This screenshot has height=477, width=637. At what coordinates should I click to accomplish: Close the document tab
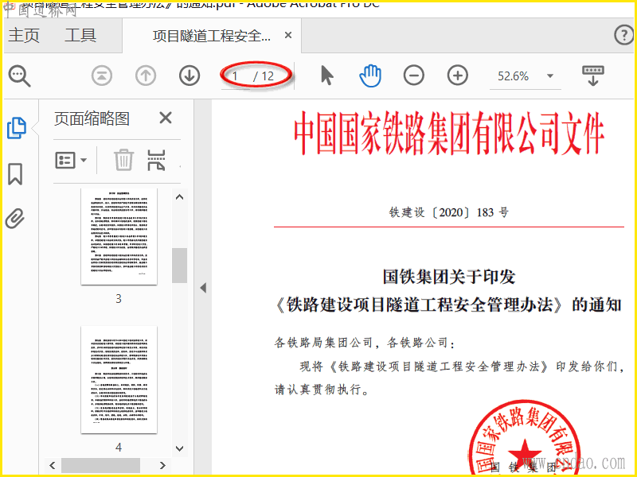click(x=288, y=35)
